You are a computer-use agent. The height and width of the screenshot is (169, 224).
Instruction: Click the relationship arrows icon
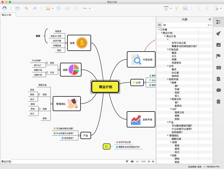(58, 8)
